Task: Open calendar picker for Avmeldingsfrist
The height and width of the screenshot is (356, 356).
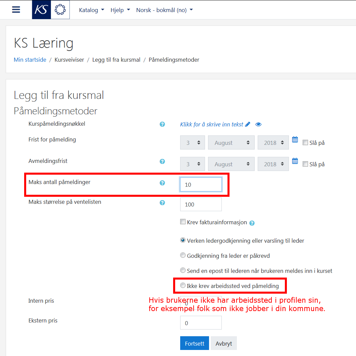Action: (295, 161)
